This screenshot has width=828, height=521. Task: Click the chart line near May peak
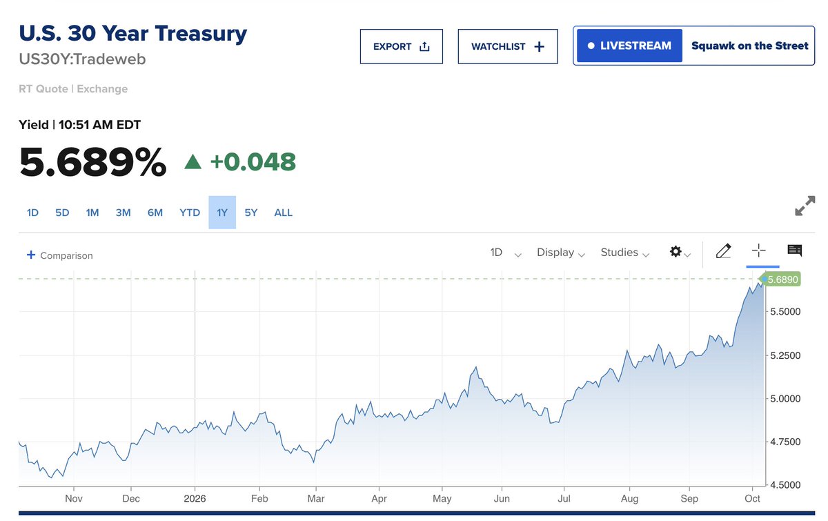pyautogui.click(x=476, y=368)
